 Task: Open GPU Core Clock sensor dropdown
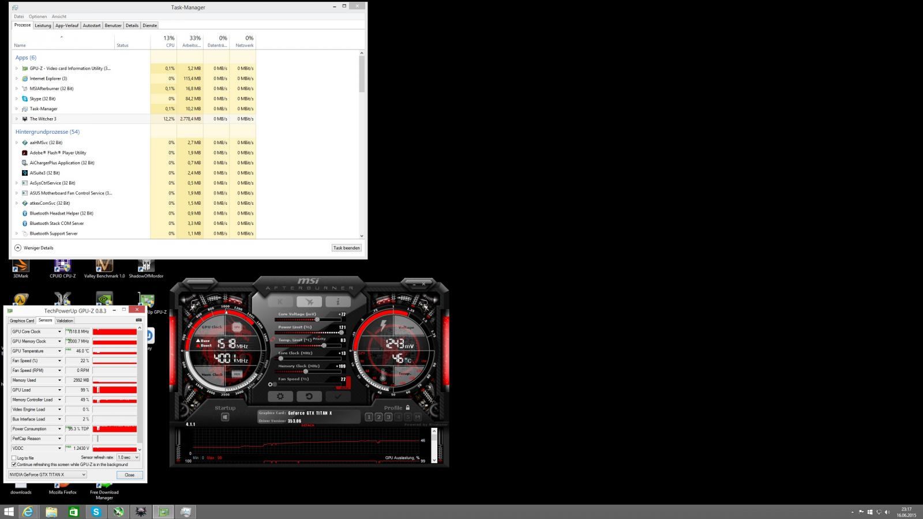tap(59, 332)
